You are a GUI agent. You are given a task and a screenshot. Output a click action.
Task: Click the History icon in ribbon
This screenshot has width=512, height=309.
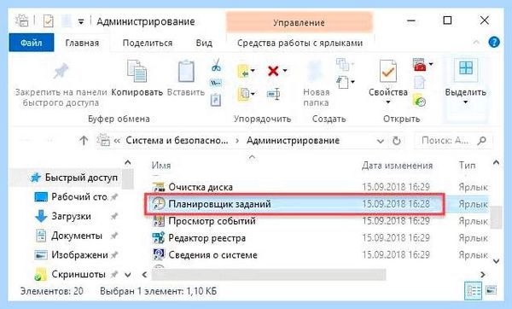[x=420, y=100]
